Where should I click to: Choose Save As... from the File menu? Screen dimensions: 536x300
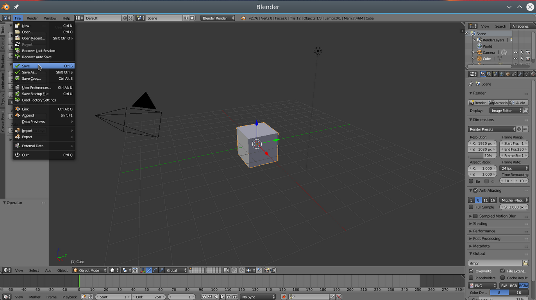30,72
